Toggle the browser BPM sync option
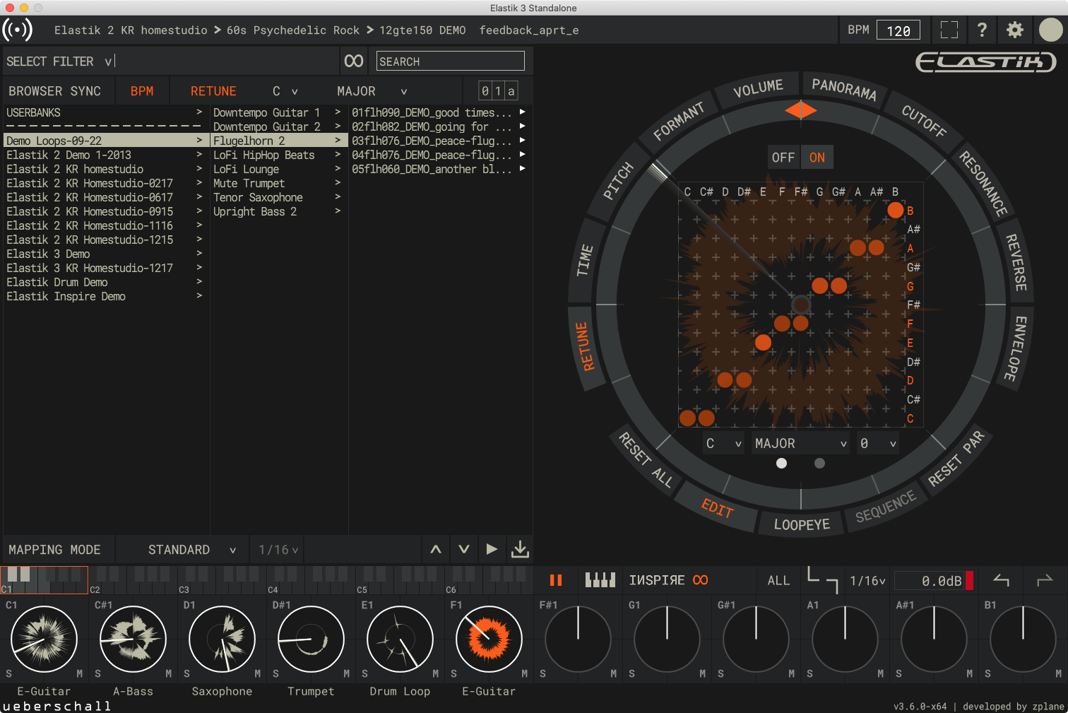The image size is (1068, 713). click(142, 91)
